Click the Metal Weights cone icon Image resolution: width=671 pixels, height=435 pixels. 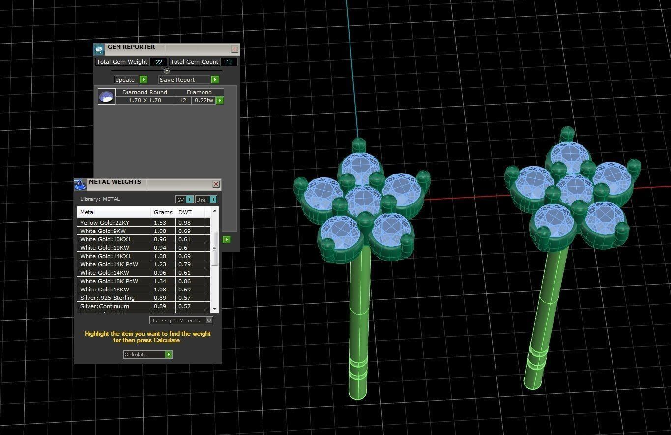80,184
